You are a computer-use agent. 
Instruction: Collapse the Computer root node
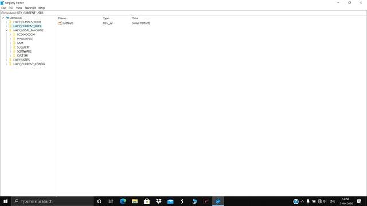click(x=3, y=18)
